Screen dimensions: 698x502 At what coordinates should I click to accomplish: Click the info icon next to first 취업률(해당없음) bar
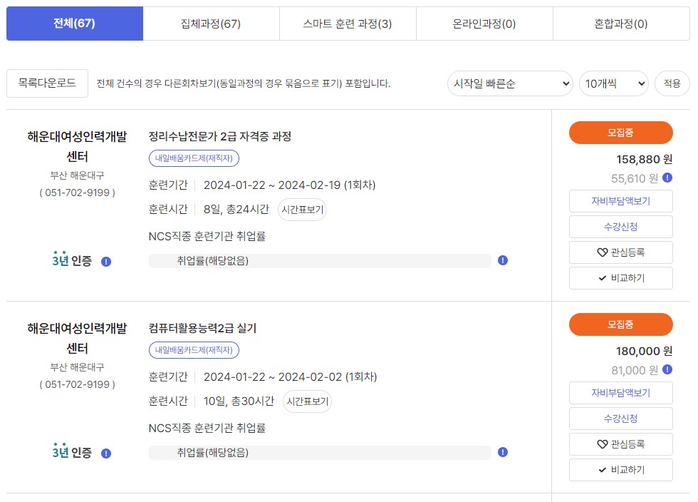pos(502,261)
